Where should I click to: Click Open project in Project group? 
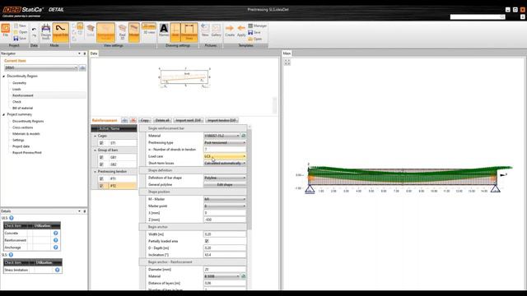point(21,32)
